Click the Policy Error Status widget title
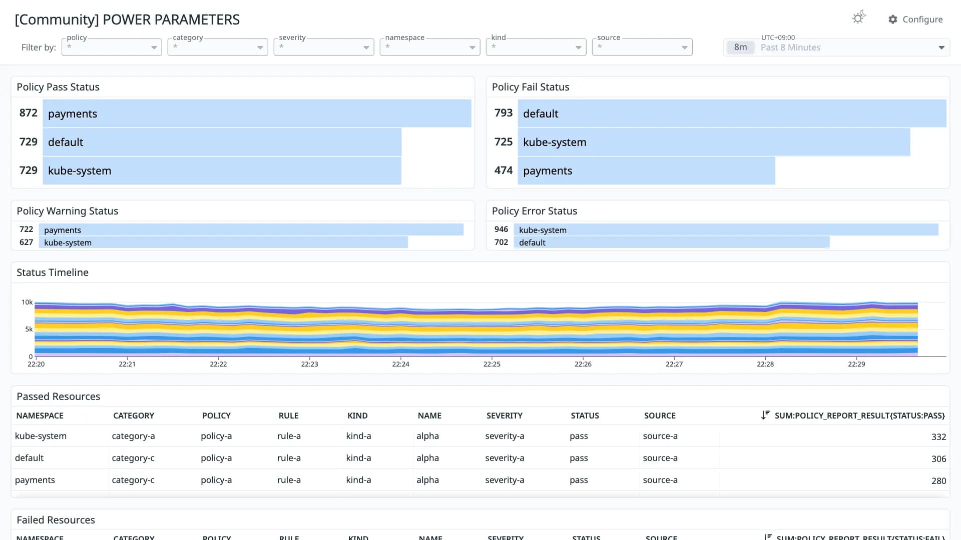The height and width of the screenshot is (540, 961). (x=535, y=211)
